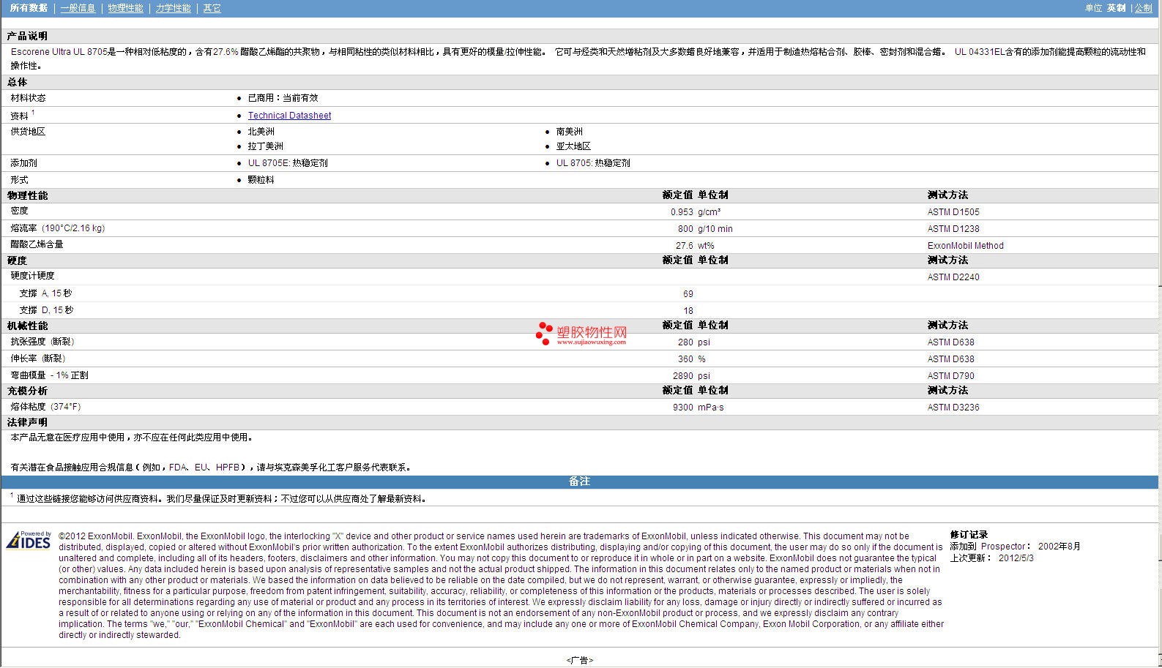Click hardness Shore A value 69

point(688,294)
